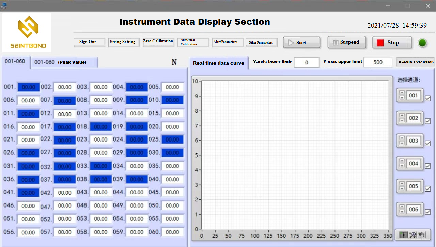Select the zoom magnifier graph tool
The image size is (436, 247).
point(413,235)
